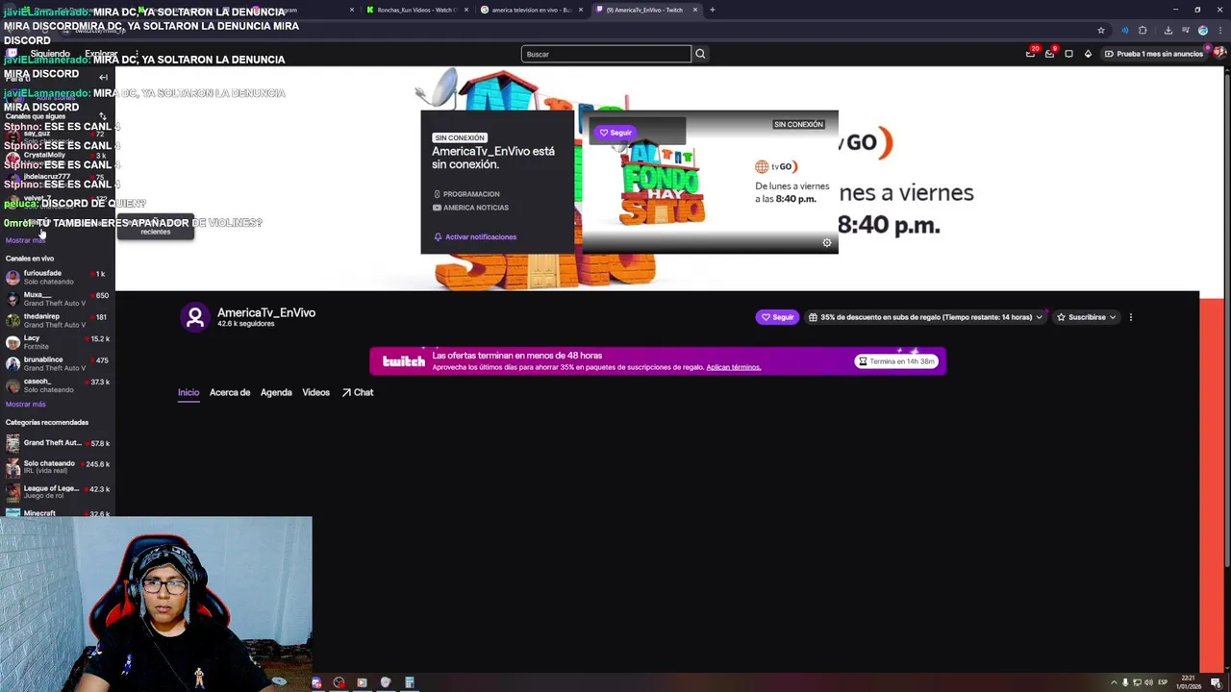Open the media control icon in browser toolbar
1231x692 pixels.
coord(1185,30)
